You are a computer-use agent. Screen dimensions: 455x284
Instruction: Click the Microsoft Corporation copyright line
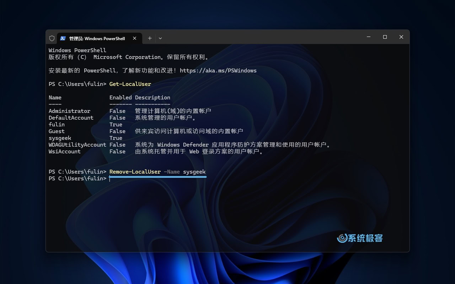pos(129,57)
